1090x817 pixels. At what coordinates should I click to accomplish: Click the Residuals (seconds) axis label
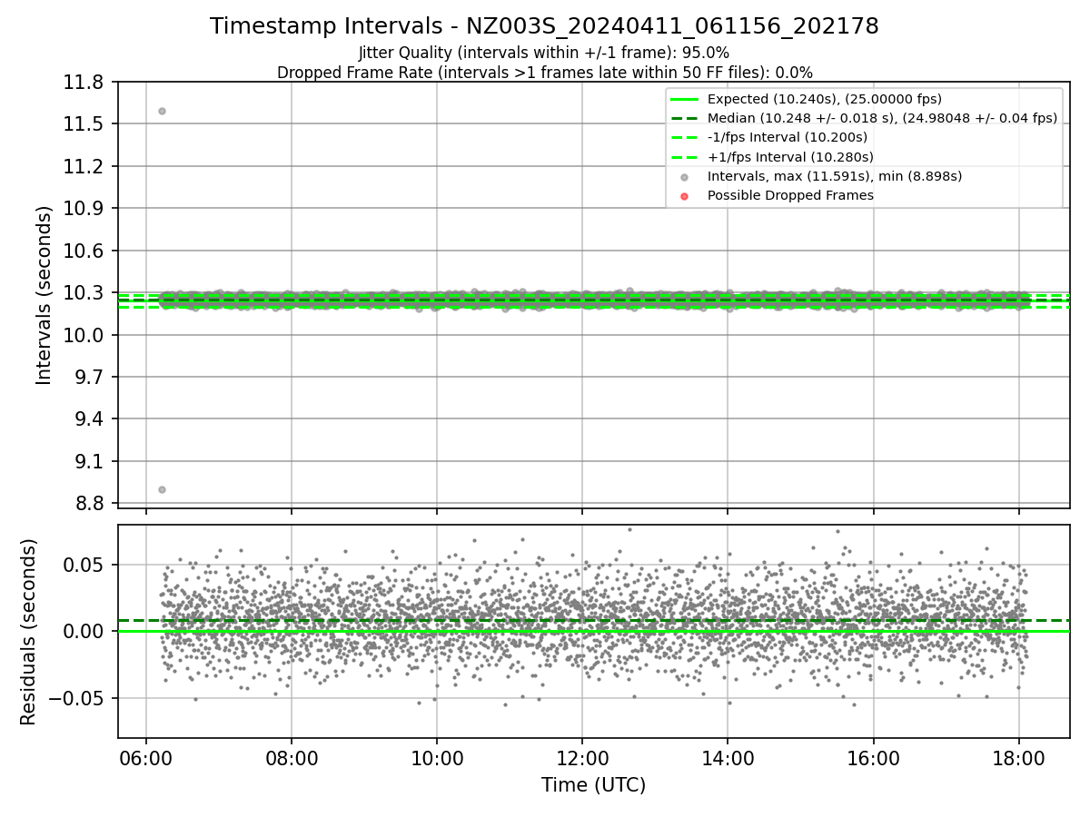[29, 632]
